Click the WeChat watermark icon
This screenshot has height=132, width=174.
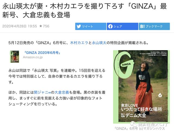[x=134, y=124]
